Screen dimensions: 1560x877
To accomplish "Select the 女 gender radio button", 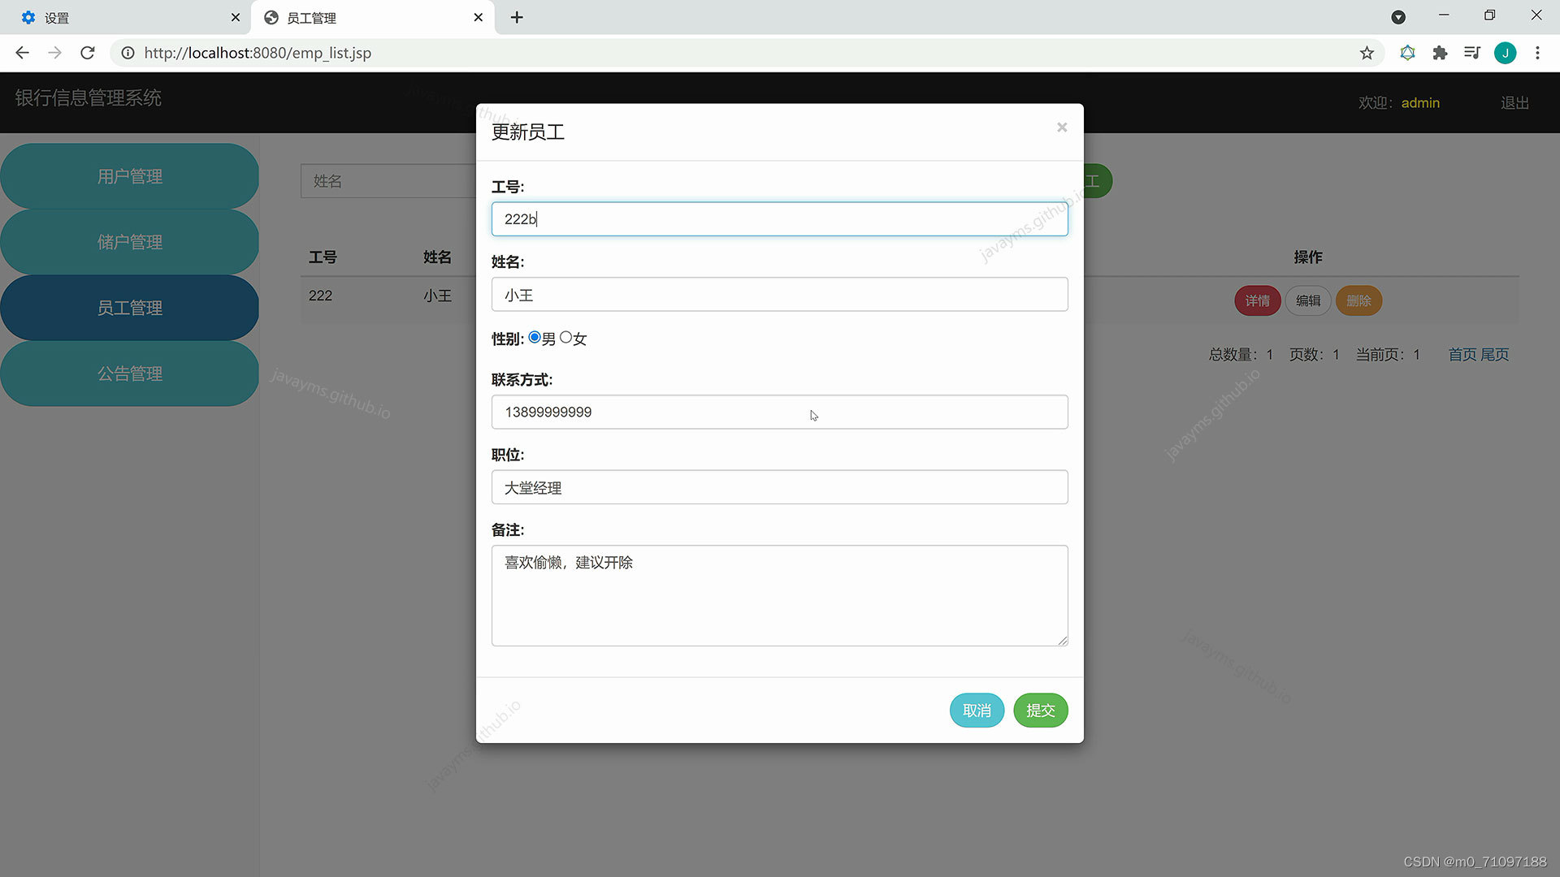I will (x=567, y=337).
